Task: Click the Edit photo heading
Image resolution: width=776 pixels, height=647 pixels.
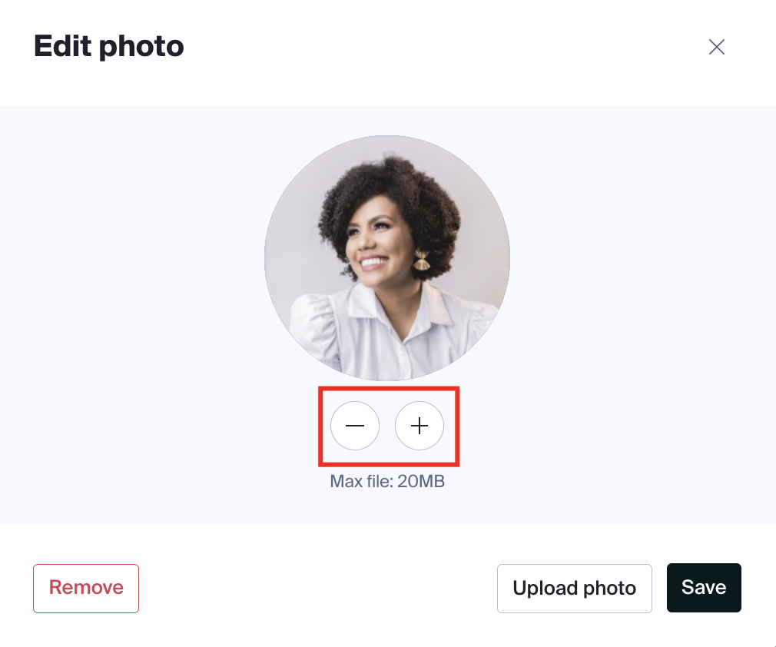Action: pyautogui.click(x=109, y=47)
